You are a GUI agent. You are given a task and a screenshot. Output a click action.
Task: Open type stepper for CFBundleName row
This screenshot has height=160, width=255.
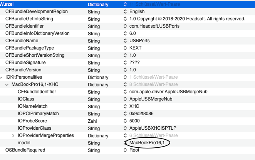pyautogui.click(x=125, y=41)
